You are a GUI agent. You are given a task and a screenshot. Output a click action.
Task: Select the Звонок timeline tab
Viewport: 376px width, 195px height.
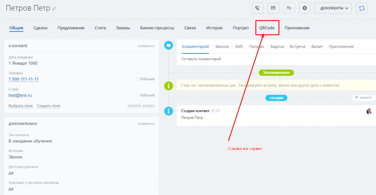tap(222, 46)
